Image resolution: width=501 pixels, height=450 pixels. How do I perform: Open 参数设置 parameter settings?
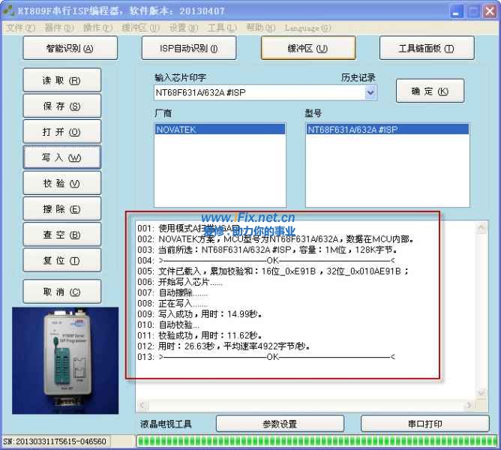click(280, 424)
